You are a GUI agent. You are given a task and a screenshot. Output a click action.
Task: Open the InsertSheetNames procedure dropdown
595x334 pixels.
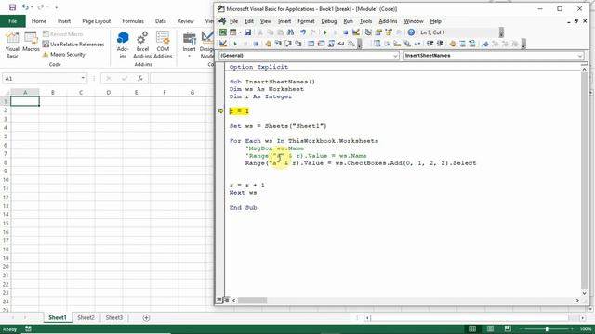tap(580, 56)
